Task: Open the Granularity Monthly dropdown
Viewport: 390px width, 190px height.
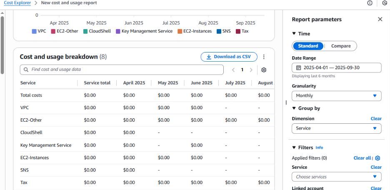Action: pos(337,96)
